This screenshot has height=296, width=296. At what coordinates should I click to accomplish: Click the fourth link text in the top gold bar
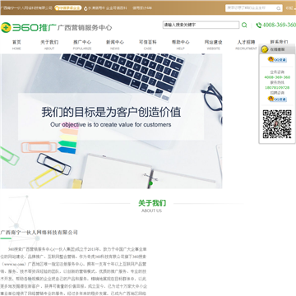[x=142, y=8]
